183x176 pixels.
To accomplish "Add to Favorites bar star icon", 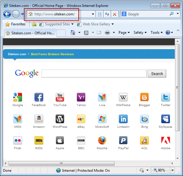I will [34, 24].
